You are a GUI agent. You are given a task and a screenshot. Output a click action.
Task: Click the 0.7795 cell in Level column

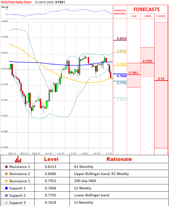point(50,195)
